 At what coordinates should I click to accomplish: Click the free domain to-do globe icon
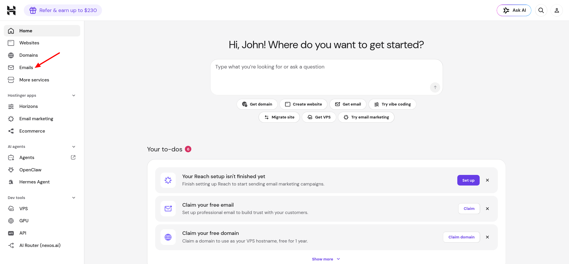click(168, 237)
